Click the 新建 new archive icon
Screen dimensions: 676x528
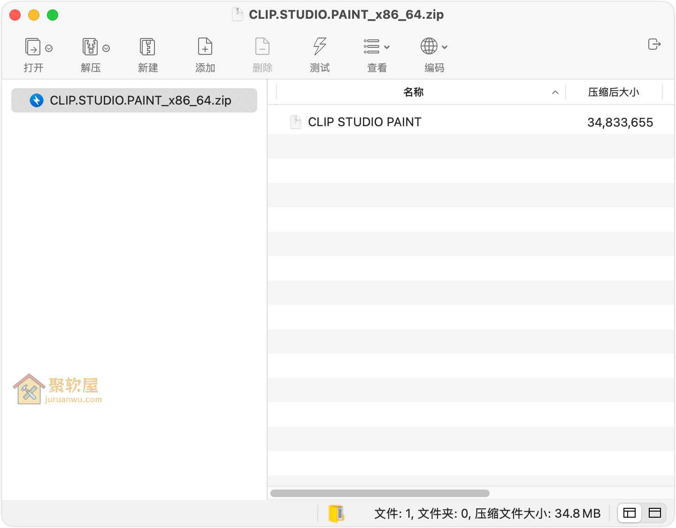pos(147,47)
